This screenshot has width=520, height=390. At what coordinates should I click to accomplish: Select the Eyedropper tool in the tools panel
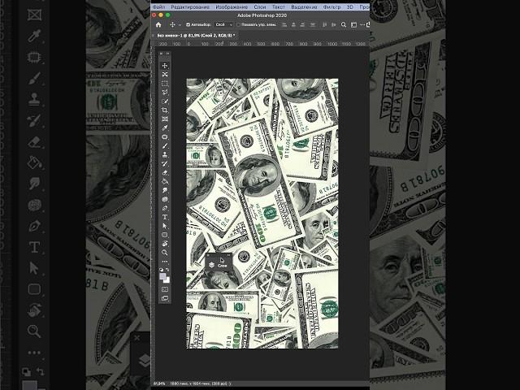click(165, 128)
